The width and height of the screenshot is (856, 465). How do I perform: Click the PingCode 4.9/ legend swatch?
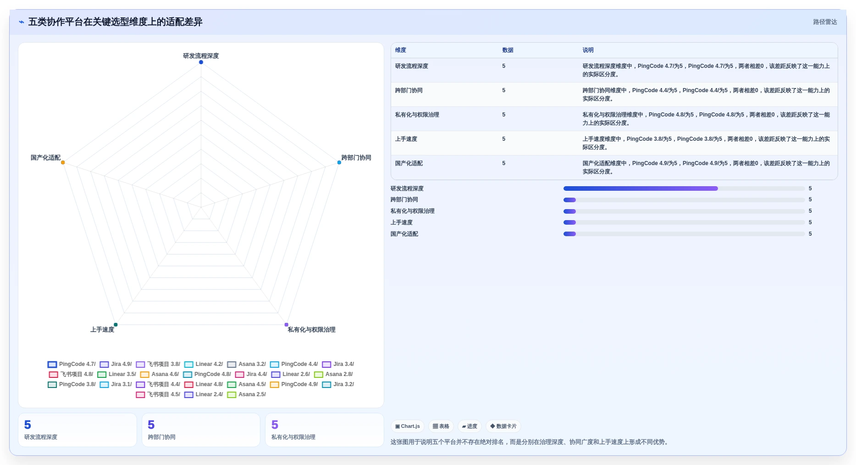coord(275,385)
